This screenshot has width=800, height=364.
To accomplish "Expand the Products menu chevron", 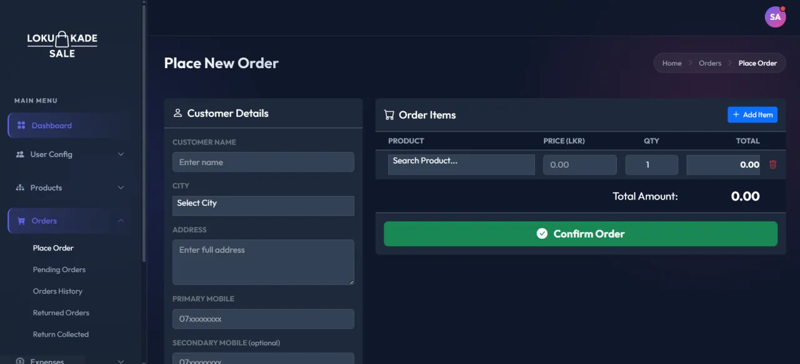I will point(121,188).
